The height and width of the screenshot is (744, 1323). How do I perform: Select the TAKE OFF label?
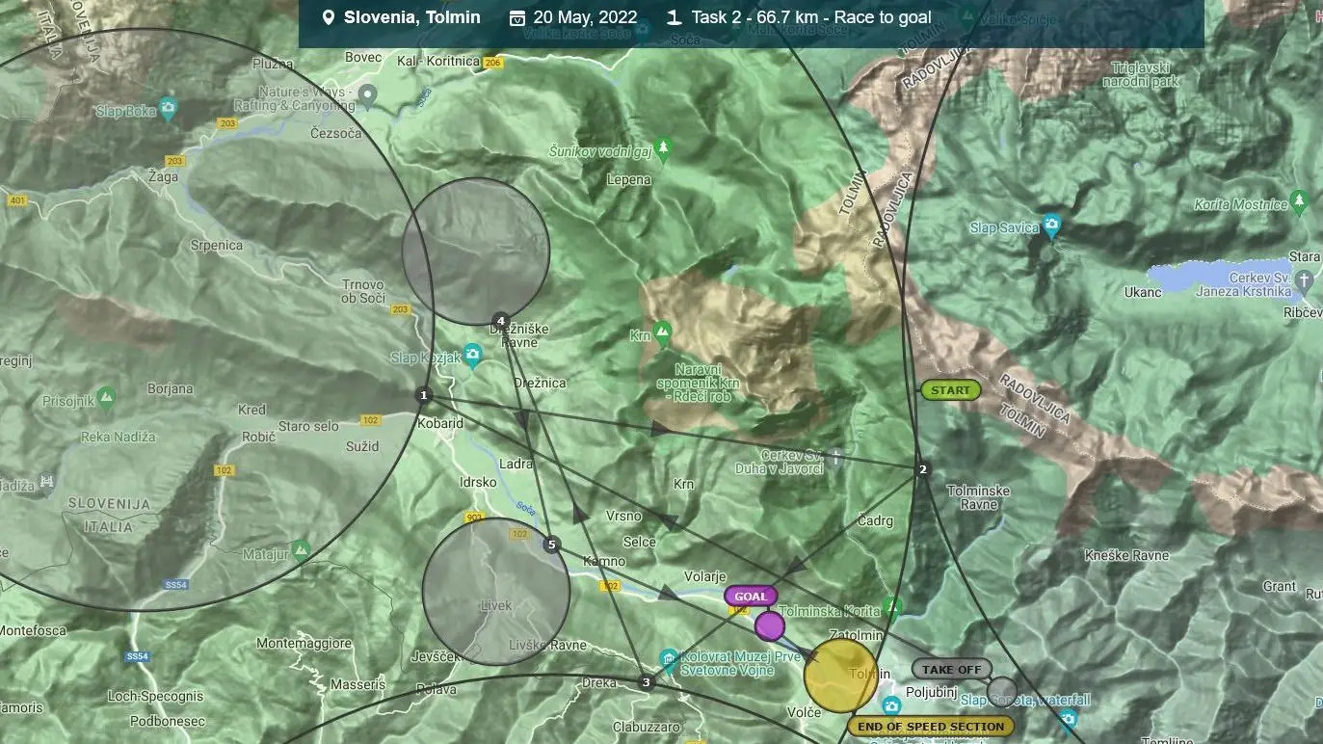[x=951, y=669]
